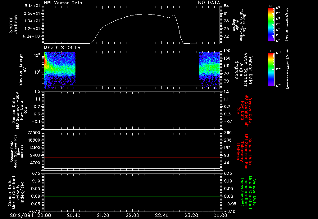Click the 190 scanner angle tick label

pos(227,51)
